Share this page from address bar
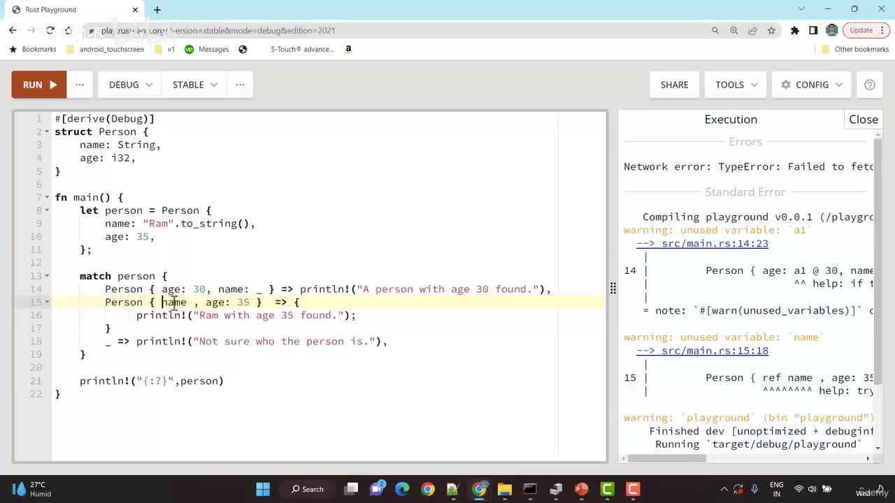This screenshot has height=503, width=895. pos(753,31)
